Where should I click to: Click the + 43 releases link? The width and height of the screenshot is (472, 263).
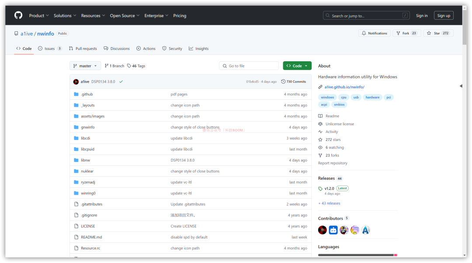(330, 203)
